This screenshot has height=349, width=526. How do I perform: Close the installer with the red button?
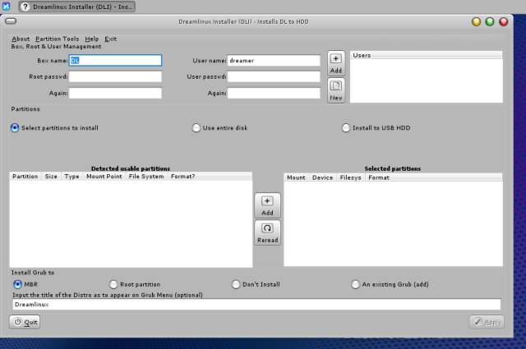click(504, 22)
